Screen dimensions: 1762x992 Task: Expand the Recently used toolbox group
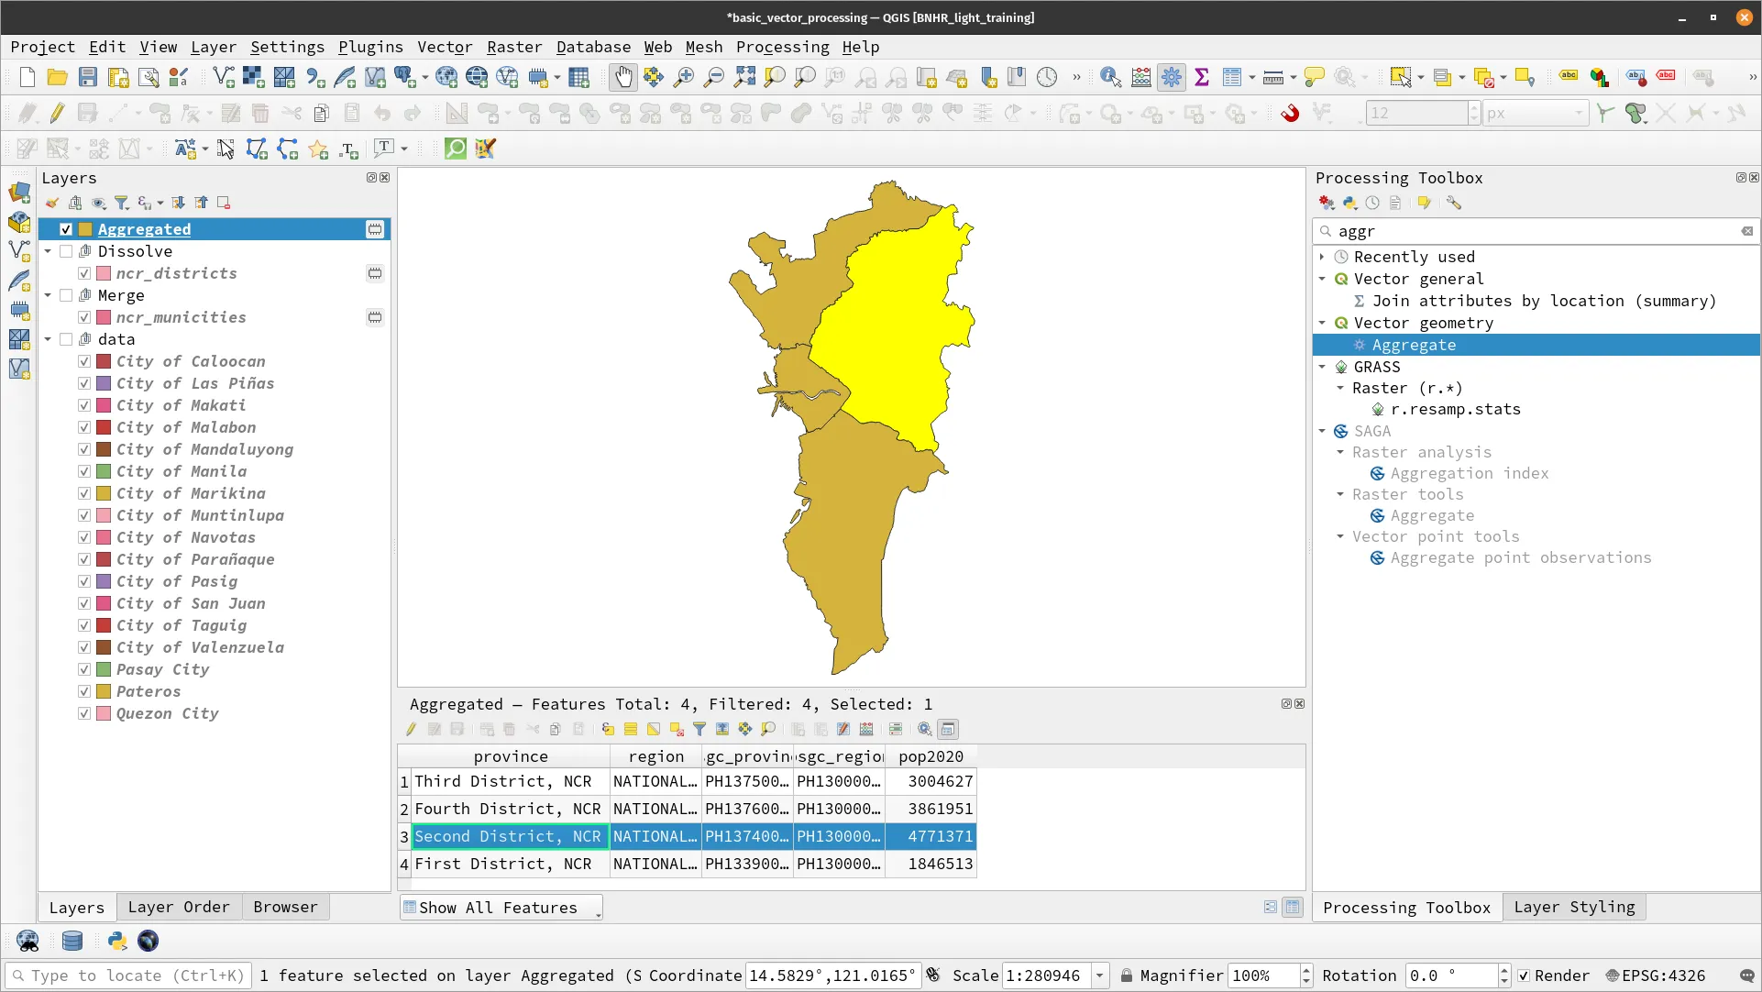pos(1322,257)
